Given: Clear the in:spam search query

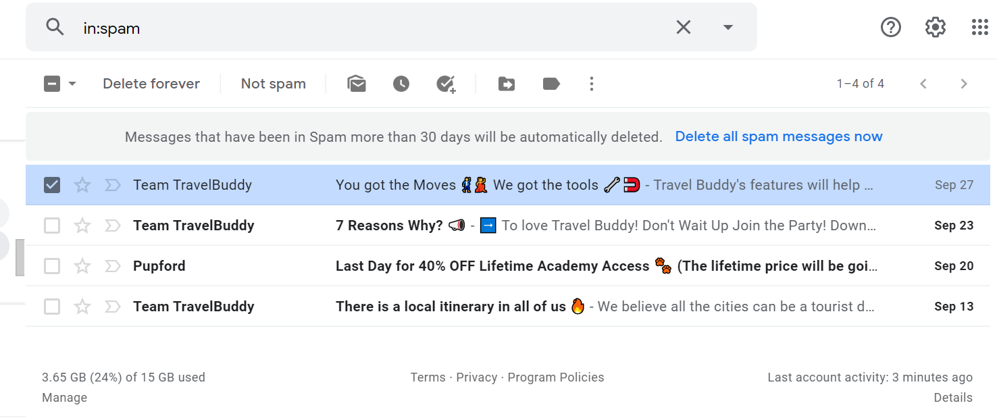Looking at the screenshot, I should (683, 27).
